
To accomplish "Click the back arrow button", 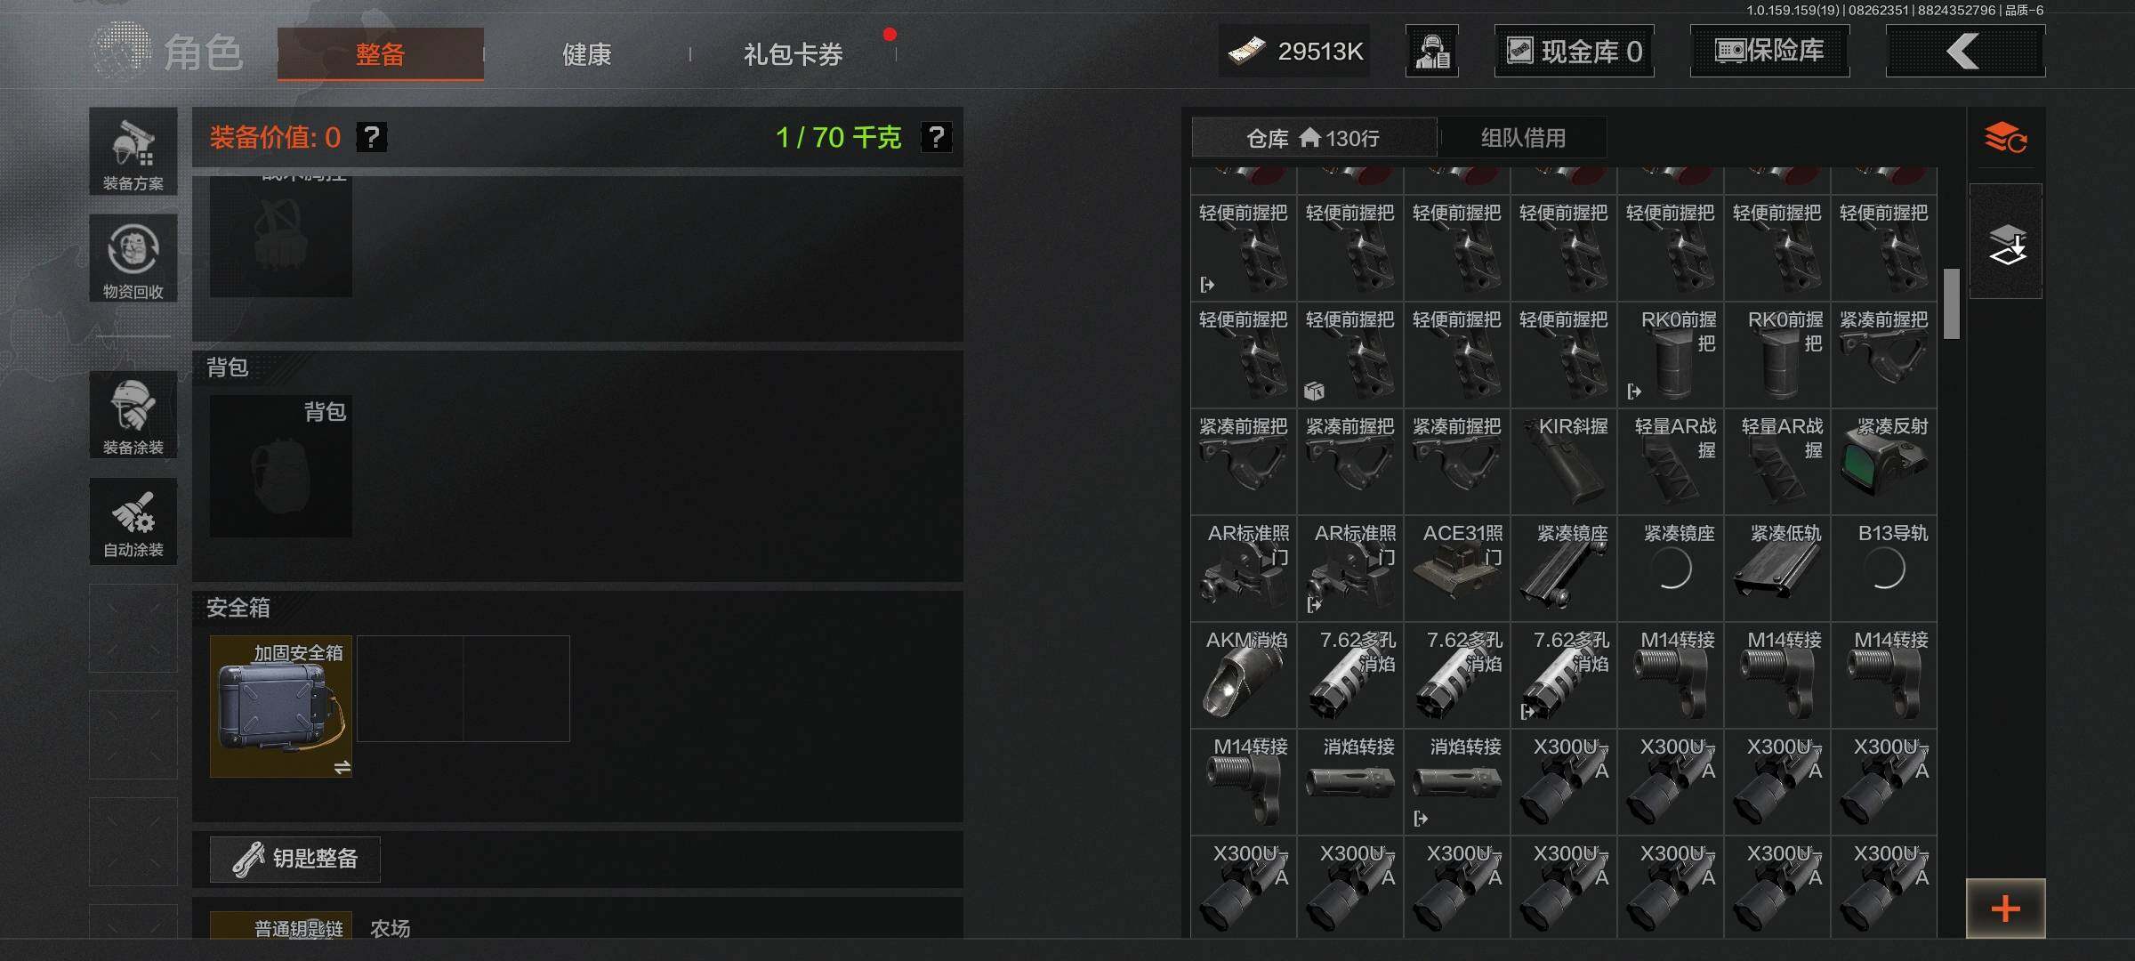I will click(1965, 51).
